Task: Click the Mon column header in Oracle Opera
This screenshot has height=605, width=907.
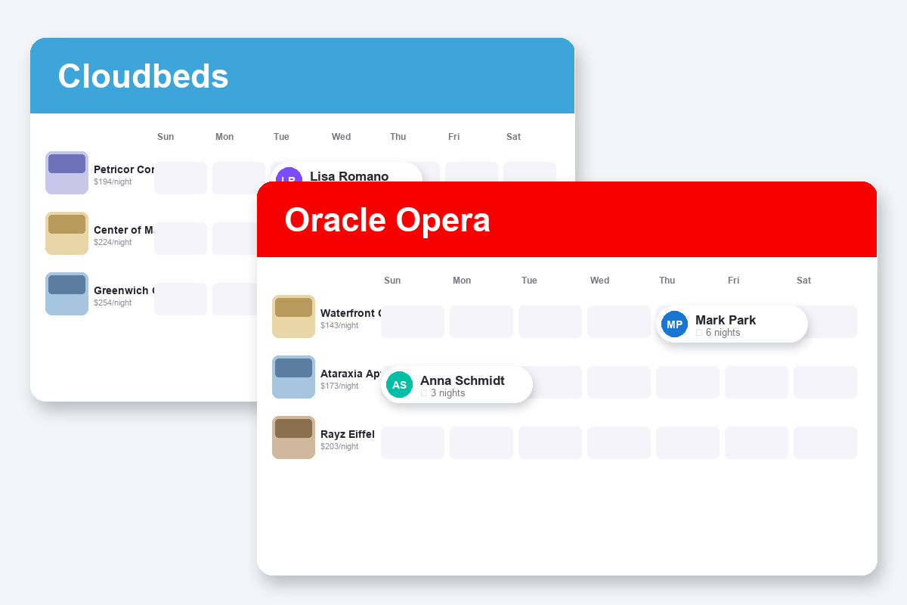Action: tap(462, 281)
